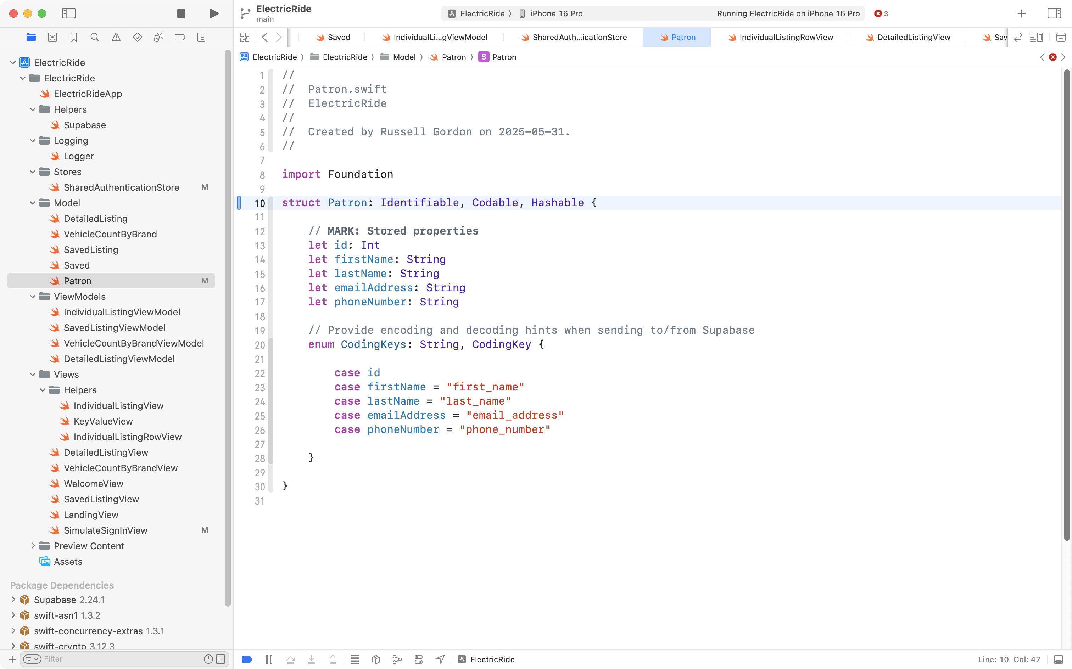Switch to the DetailedListingView tab

point(913,37)
